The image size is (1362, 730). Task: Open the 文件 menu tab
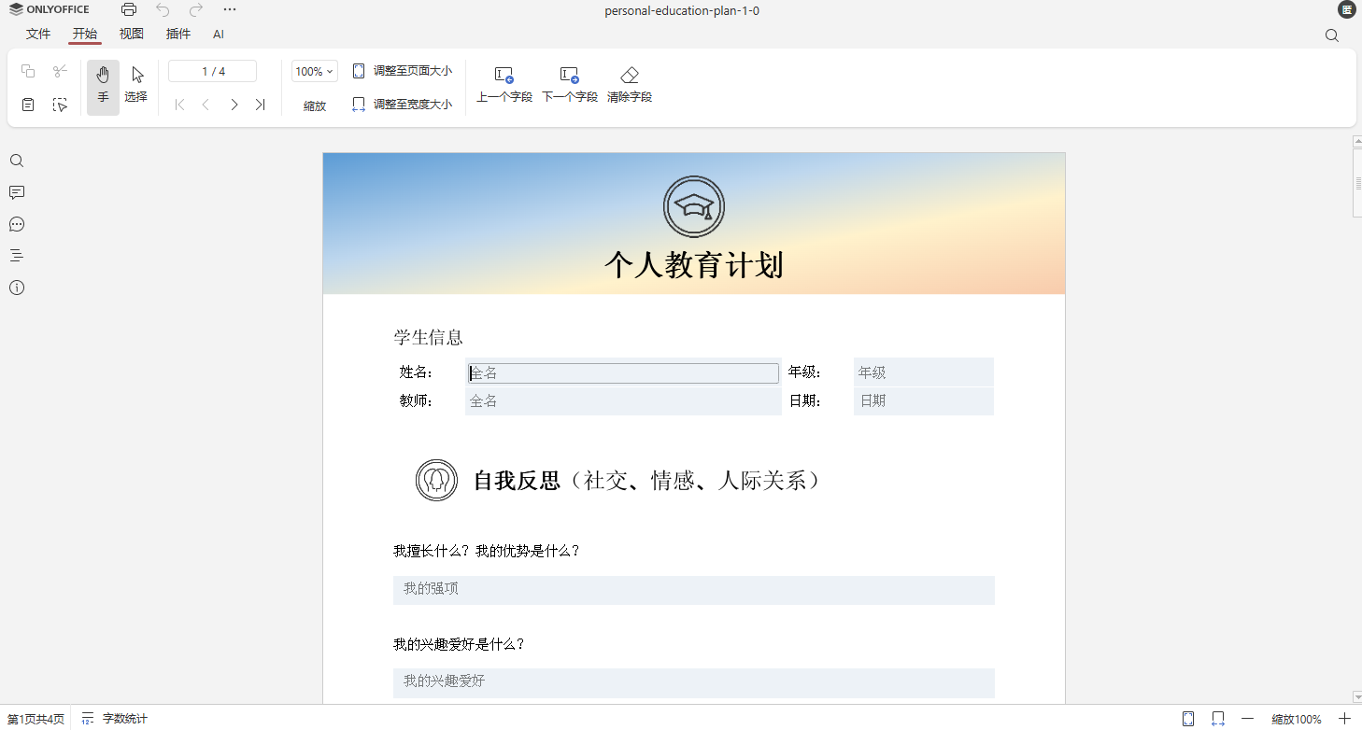[38, 34]
